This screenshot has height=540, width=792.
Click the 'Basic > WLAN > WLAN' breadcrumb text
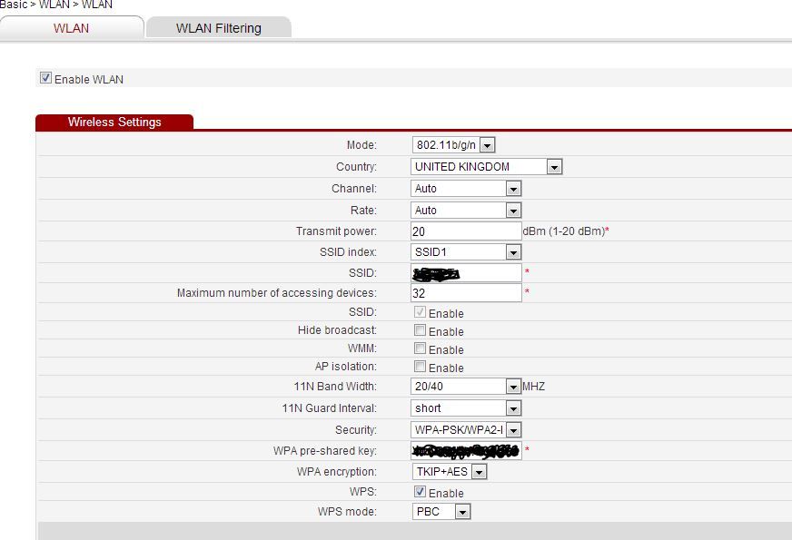[56, 5]
